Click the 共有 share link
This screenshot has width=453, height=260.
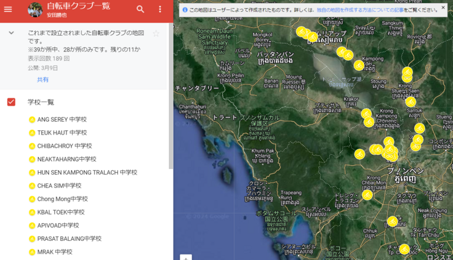coord(42,79)
